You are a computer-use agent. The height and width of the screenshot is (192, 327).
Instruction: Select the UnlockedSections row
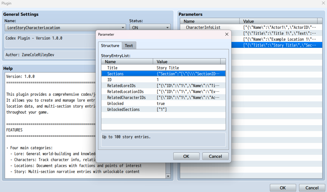tap(163, 109)
